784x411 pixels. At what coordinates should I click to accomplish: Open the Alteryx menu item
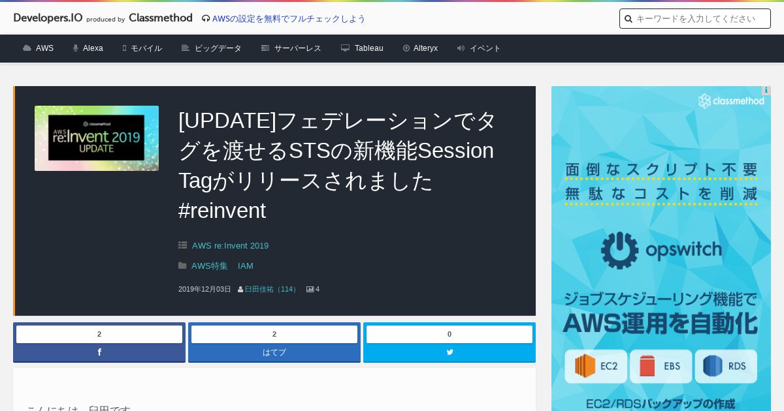[425, 48]
